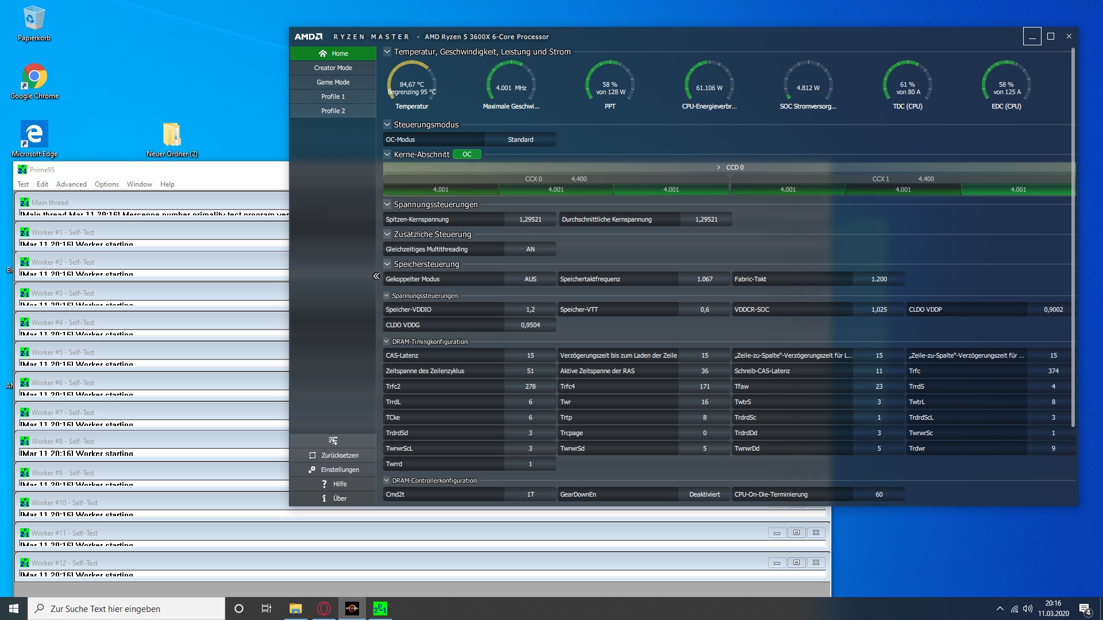The height and width of the screenshot is (620, 1103).
Task: Click the basic view switch icon above Zurücksetzen
Action: pos(333,441)
